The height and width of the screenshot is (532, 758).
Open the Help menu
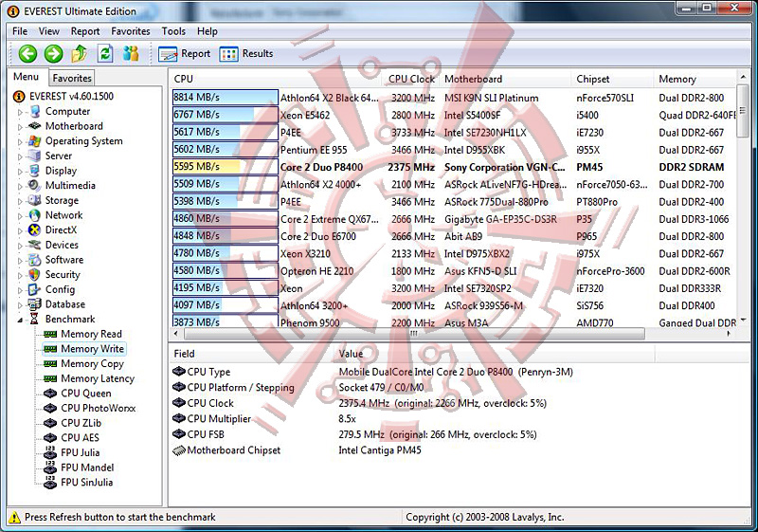(x=207, y=31)
